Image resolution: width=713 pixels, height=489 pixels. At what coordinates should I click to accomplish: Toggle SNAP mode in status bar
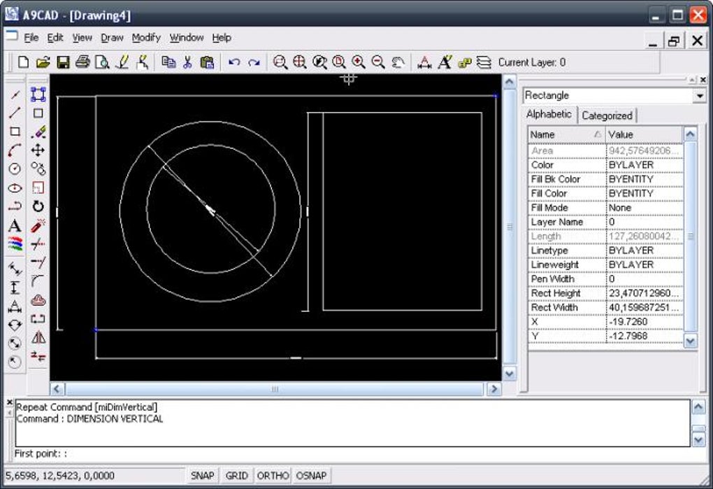202,475
